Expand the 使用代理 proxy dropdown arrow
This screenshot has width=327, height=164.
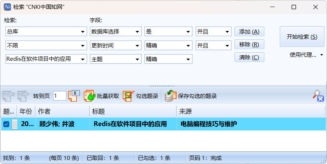[321, 55]
